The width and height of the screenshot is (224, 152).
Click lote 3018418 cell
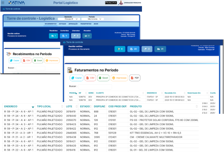click(x=71, y=150)
